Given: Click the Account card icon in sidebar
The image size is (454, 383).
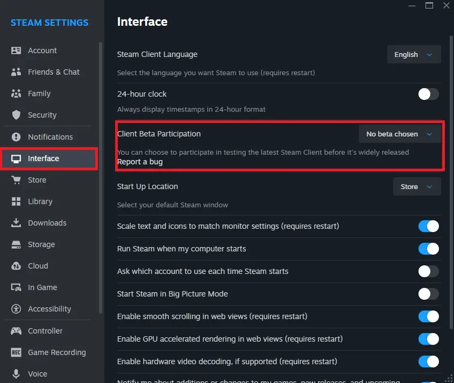Looking at the screenshot, I should [16, 50].
